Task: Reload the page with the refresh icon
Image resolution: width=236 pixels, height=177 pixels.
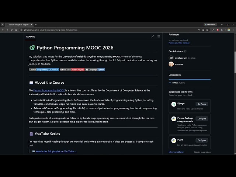Action: (11, 30)
